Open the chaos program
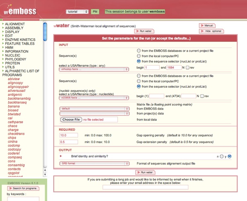 pyautogui.click(x=12, y=126)
